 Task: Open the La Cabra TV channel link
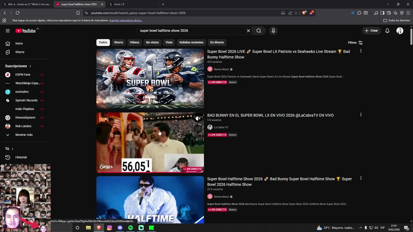click(x=221, y=127)
